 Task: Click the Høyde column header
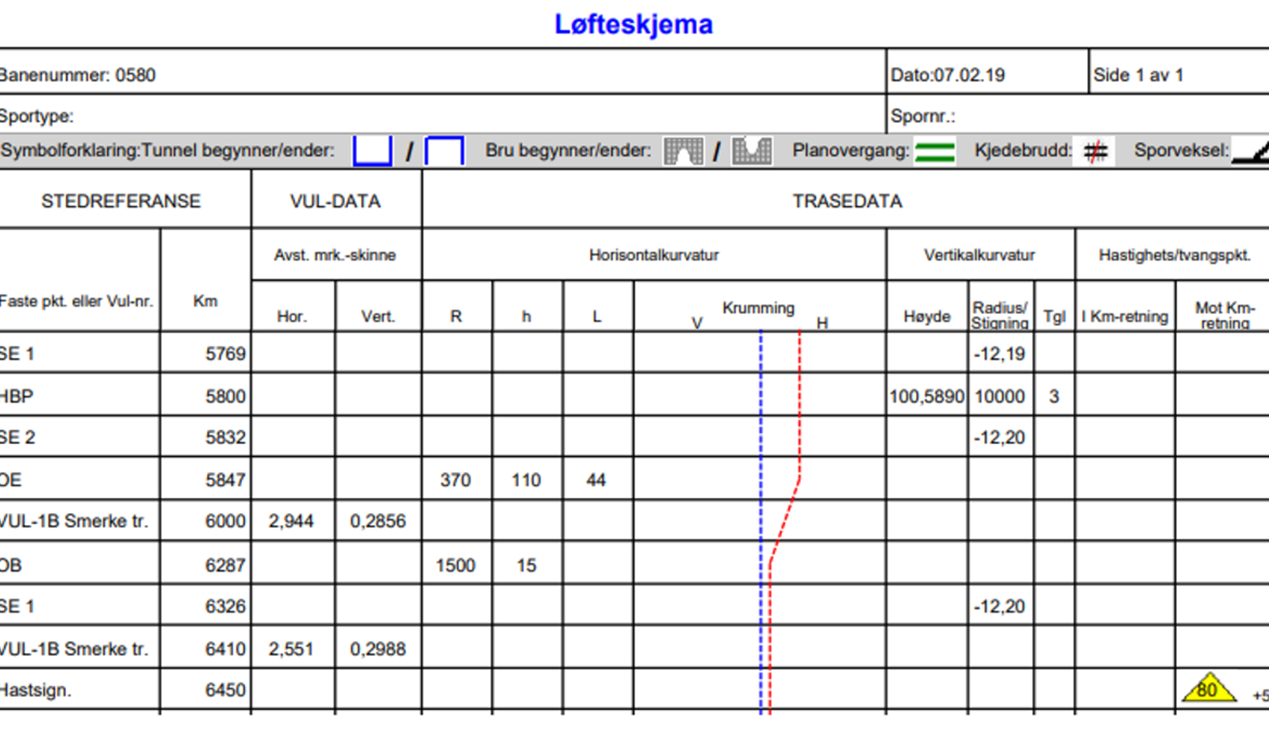(927, 316)
